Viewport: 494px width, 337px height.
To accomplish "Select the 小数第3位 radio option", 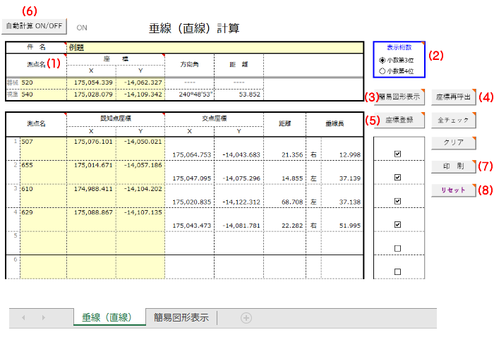I will (382, 61).
